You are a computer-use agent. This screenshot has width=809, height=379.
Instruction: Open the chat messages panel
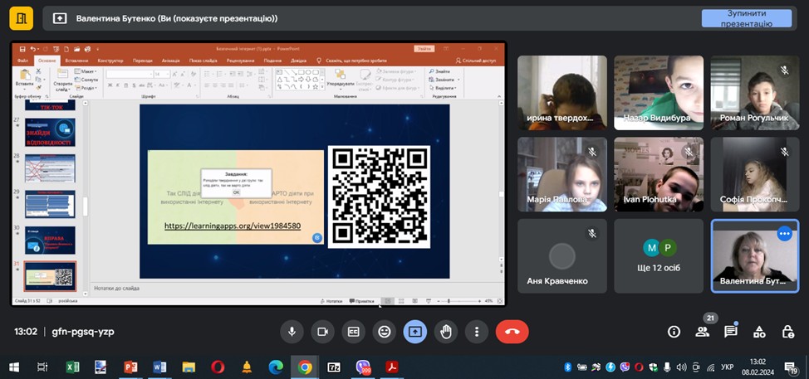coord(731,332)
